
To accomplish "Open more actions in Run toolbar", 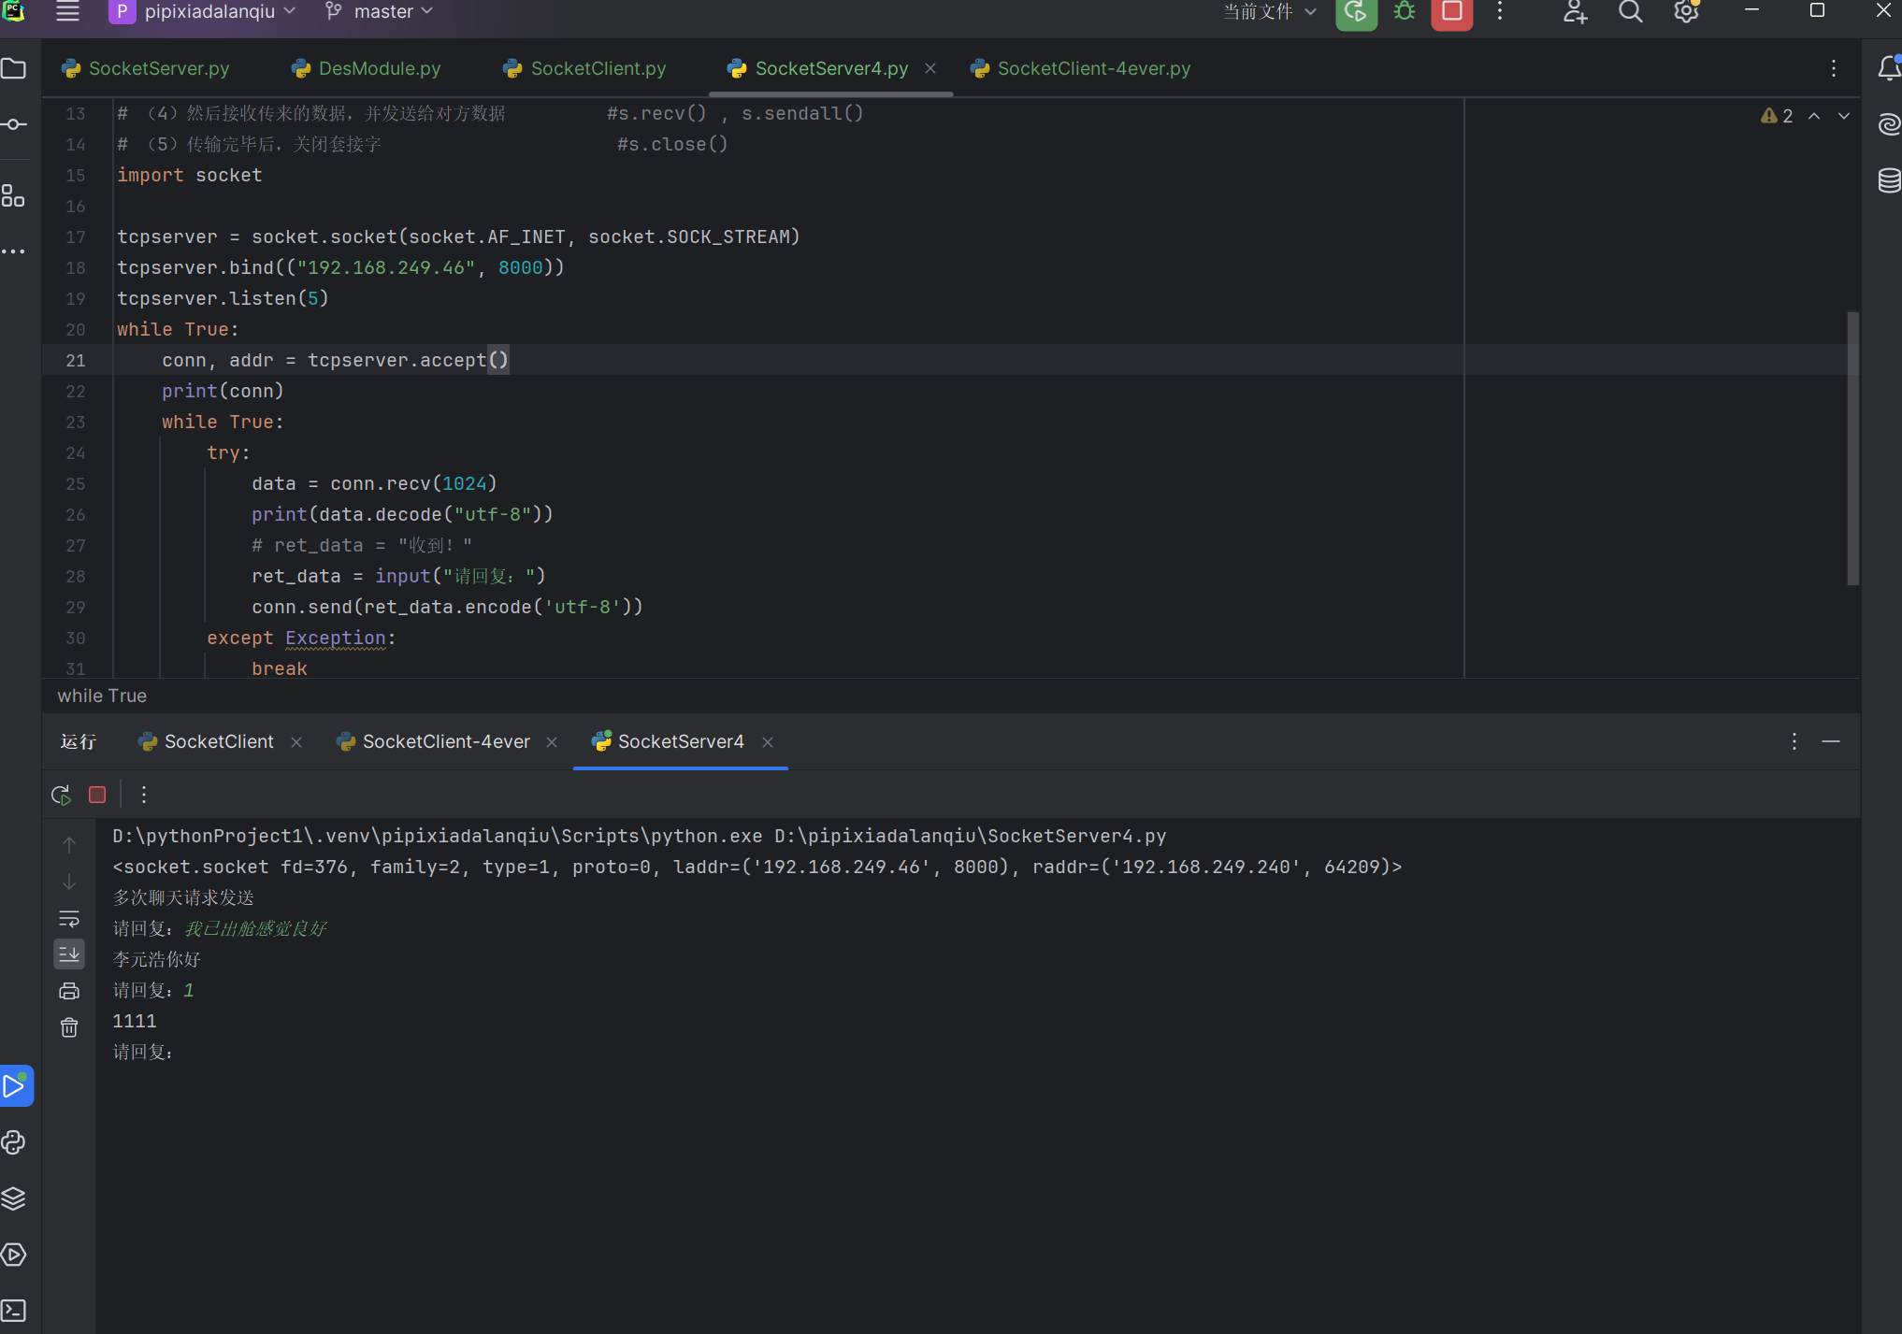I will [144, 795].
